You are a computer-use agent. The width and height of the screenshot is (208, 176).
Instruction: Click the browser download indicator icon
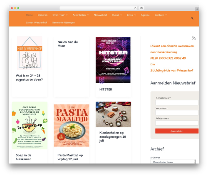141,8
